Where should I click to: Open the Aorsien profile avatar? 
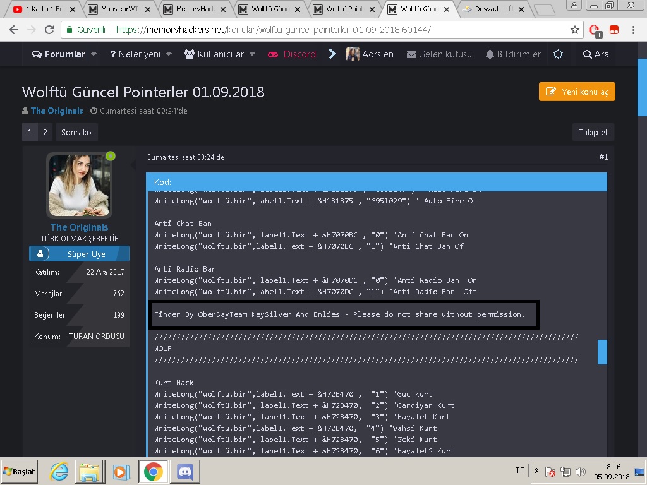click(x=353, y=54)
